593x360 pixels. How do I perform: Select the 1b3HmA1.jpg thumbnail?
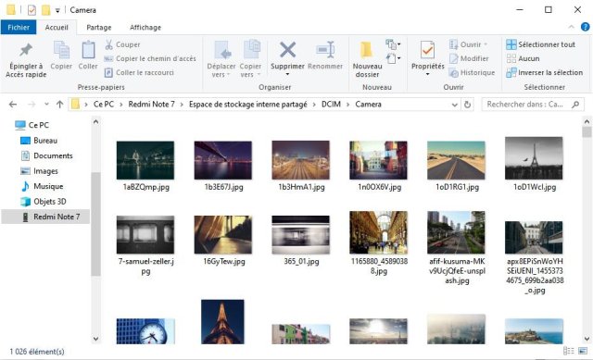click(300, 160)
